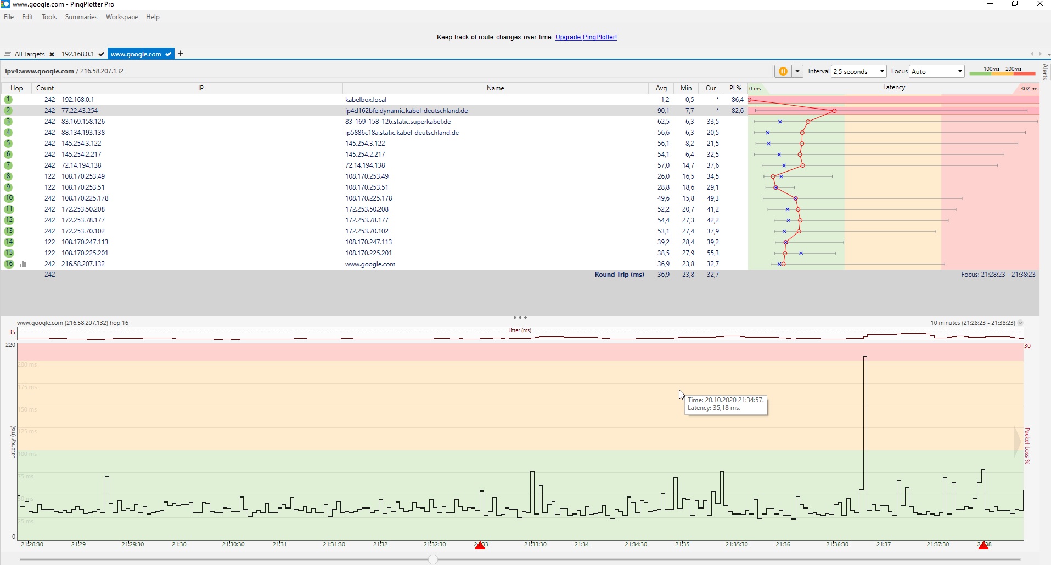
Task: Open the dropdown arrow beside the pause button
Action: [797, 71]
